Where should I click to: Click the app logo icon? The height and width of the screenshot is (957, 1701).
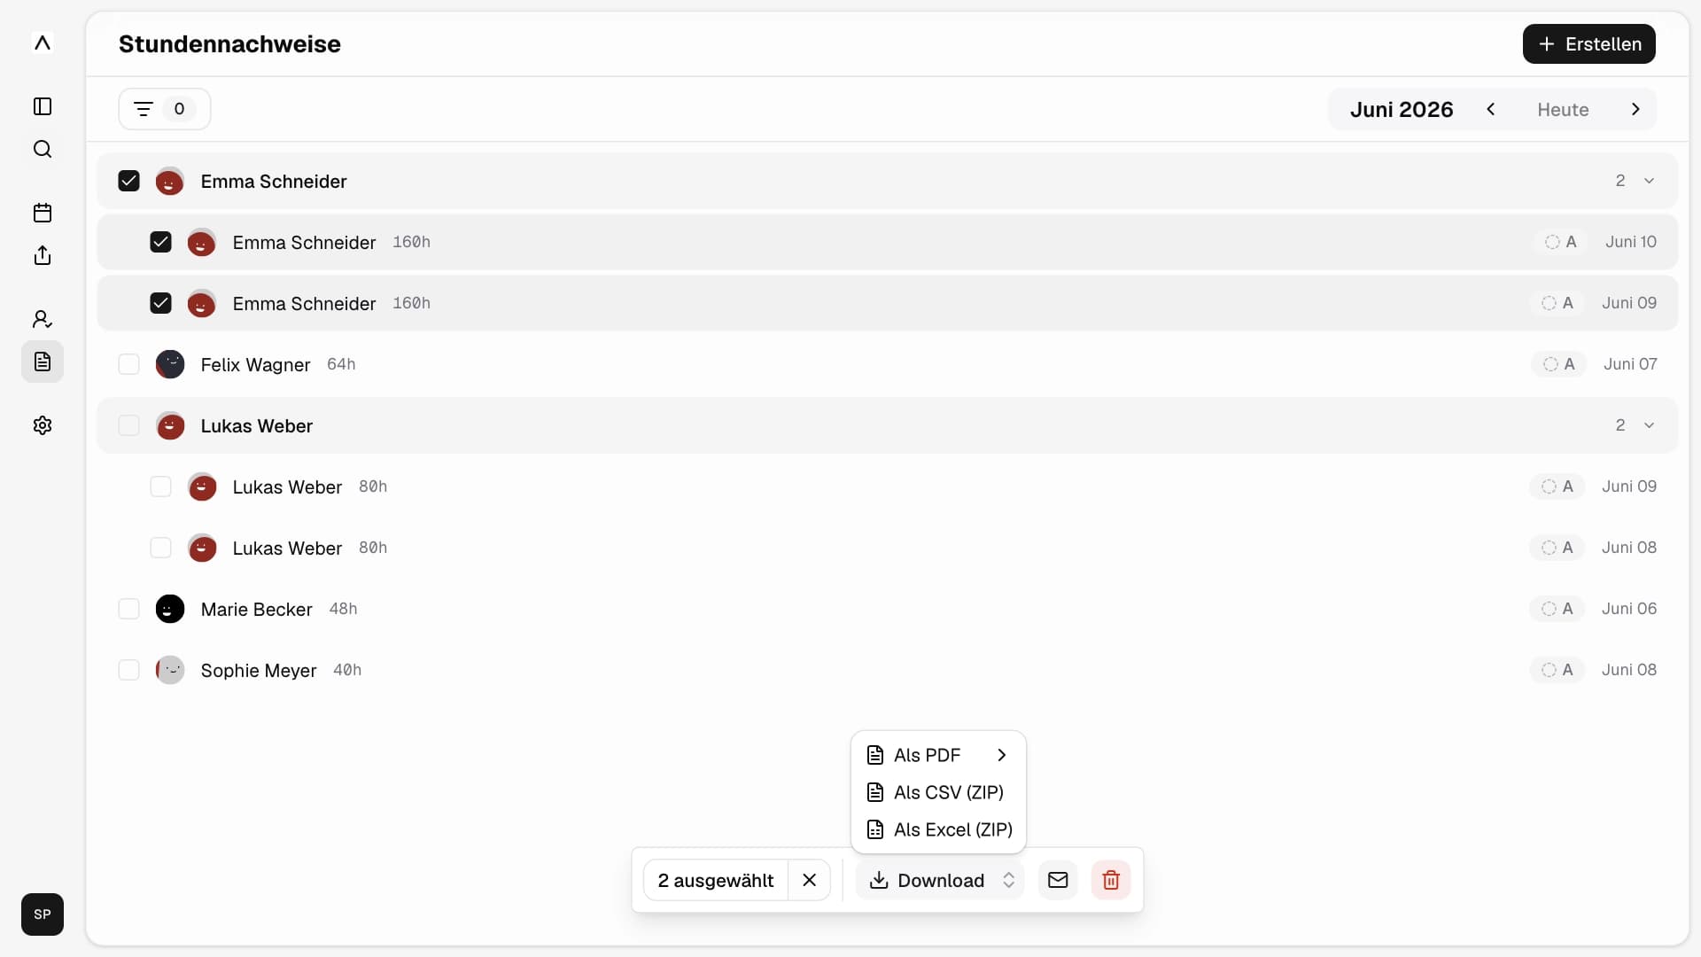pyautogui.click(x=43, y=43)
